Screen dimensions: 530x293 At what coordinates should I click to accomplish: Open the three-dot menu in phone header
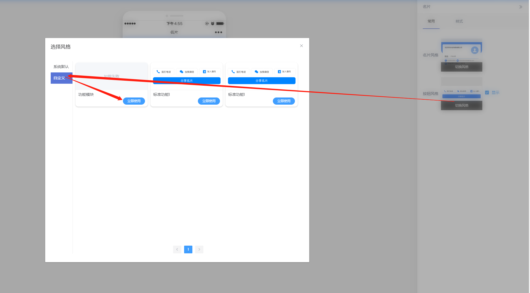(218, 32)
